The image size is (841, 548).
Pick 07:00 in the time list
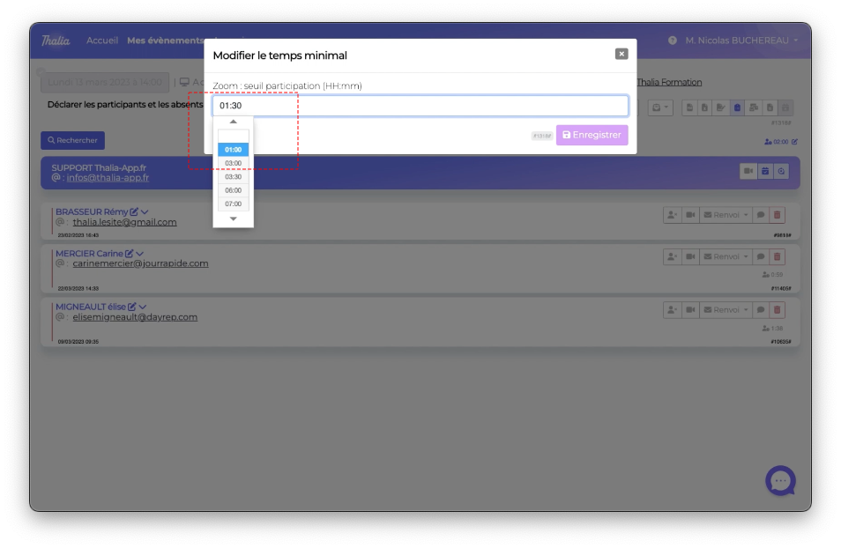point(234,204)
